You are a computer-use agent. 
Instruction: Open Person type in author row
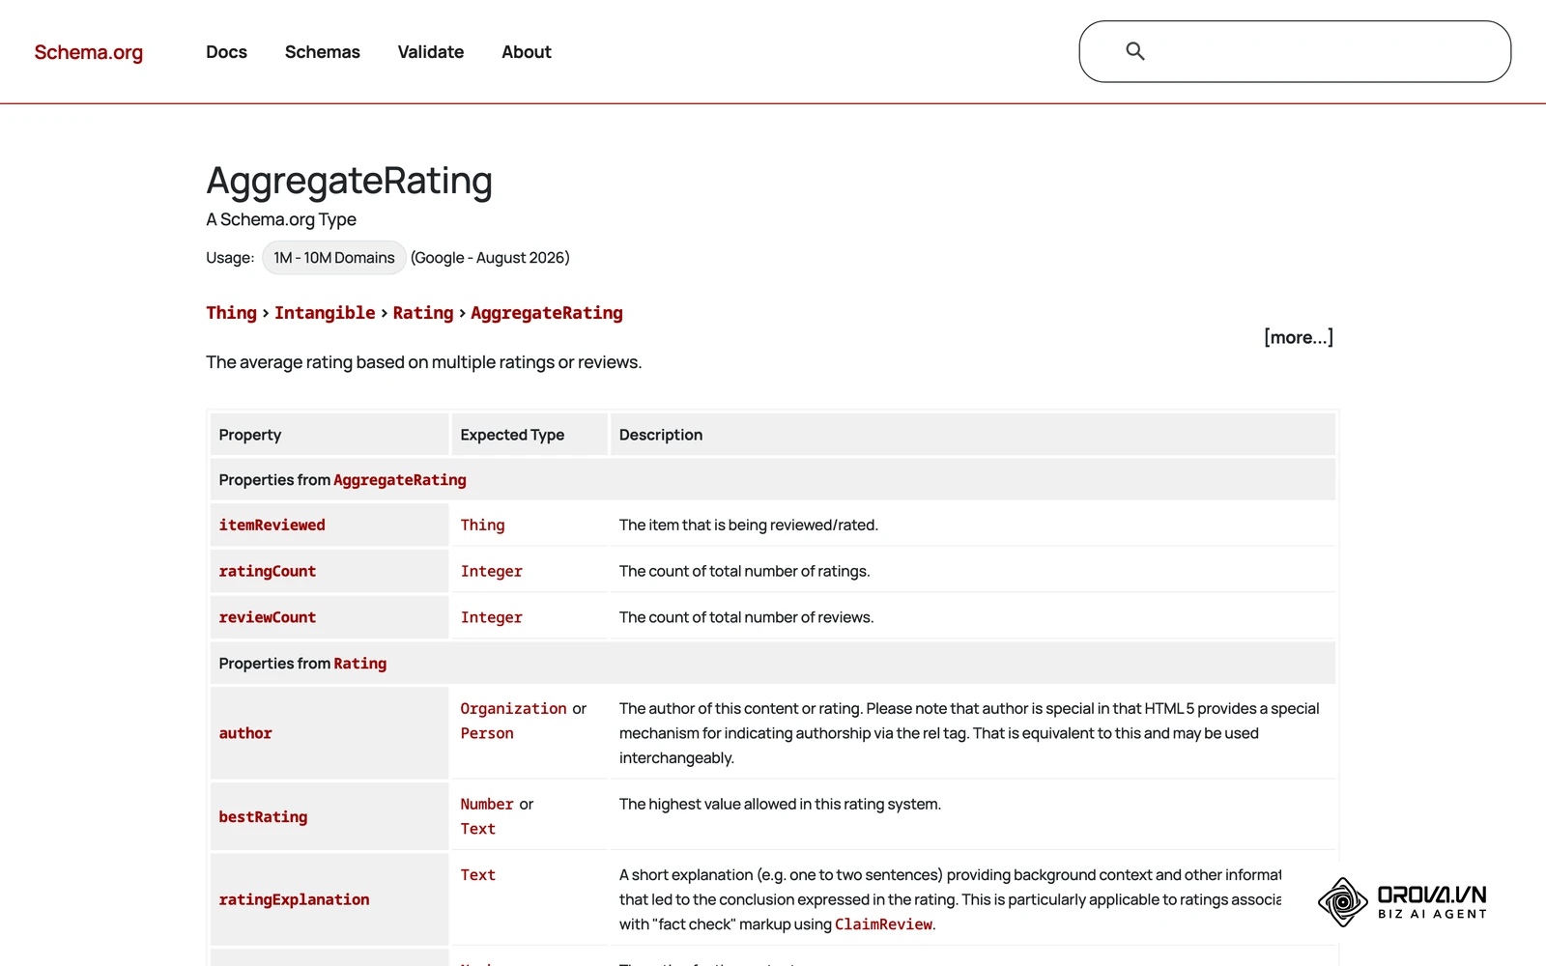coord(487,733)
